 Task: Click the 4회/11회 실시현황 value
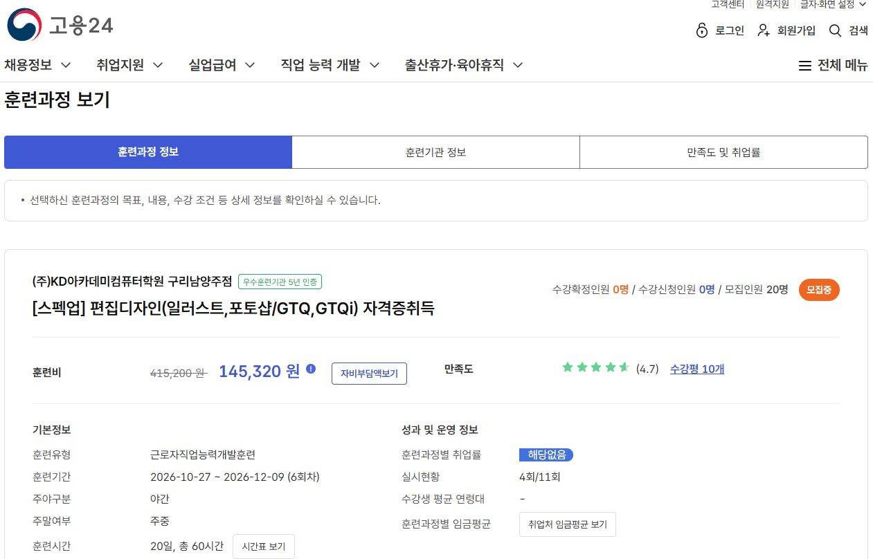point(540,477)
